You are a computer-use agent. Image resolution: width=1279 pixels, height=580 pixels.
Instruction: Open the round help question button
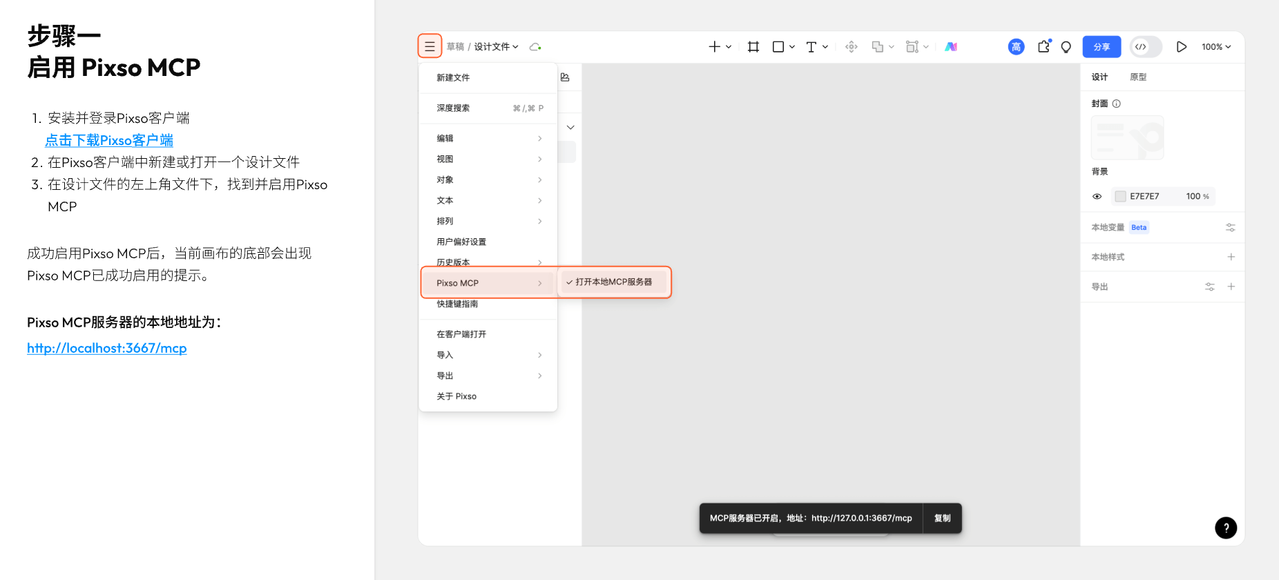pos(1225,528)
